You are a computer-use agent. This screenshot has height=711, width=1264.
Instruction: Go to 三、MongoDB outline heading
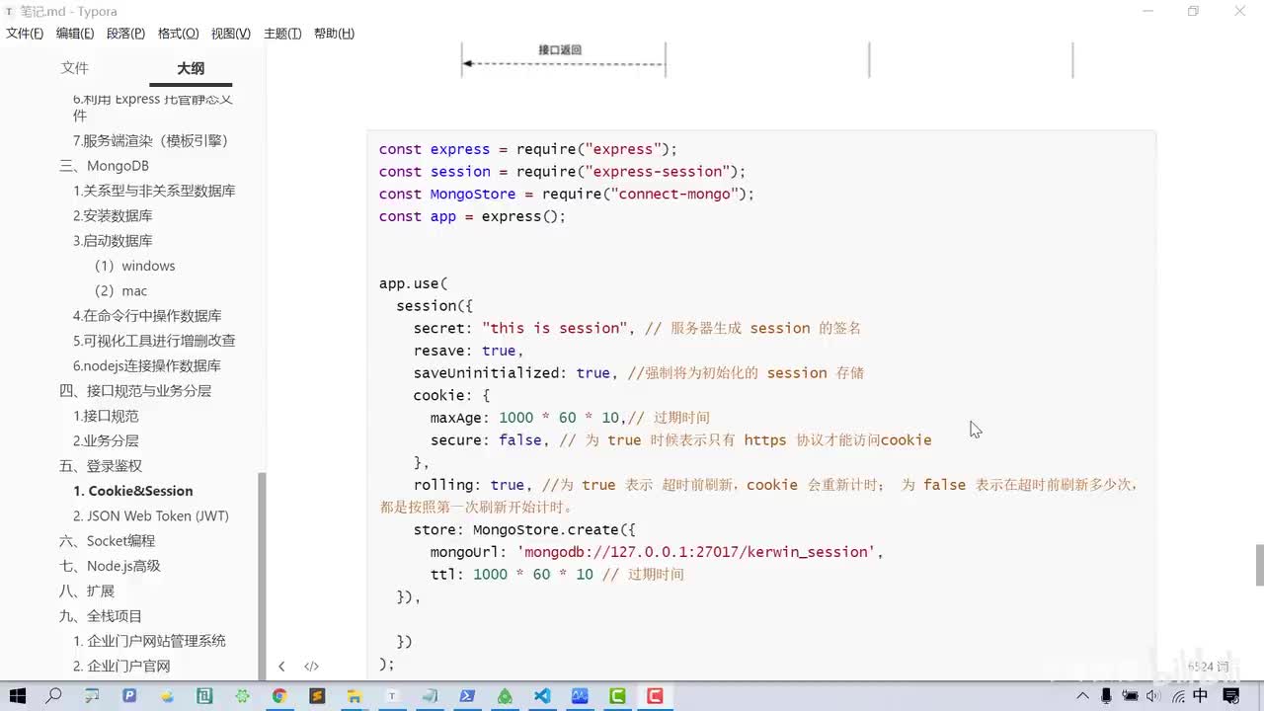105,166
